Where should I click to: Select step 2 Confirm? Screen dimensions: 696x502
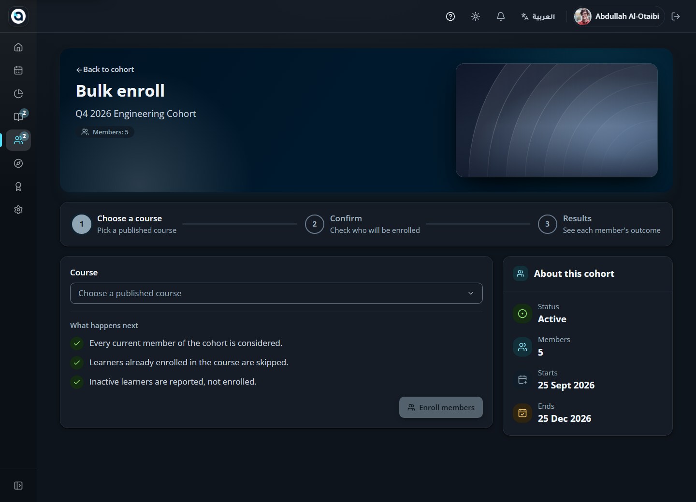tap(362, 224)
